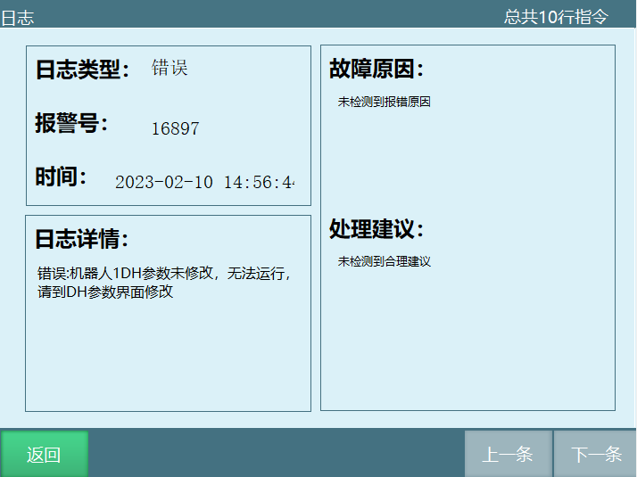Click the 请到DH参数界面修改 text line
Viewport: 637px width, 477px height.
tap(105, 292)
